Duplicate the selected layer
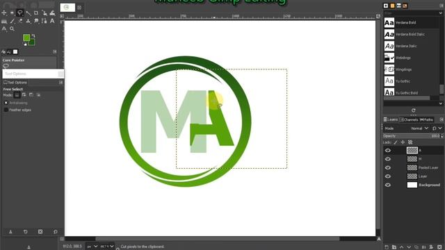The image size is (445, 250). pos(416,247)
